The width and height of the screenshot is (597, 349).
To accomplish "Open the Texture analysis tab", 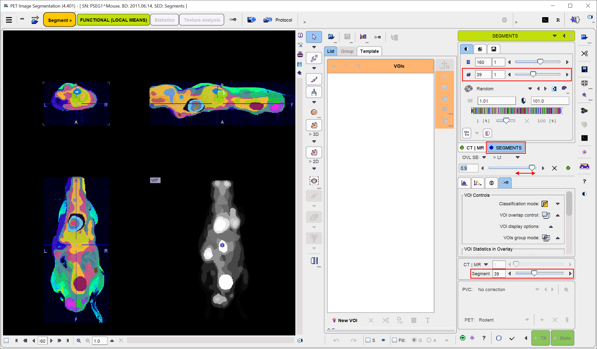I will click(202, 20).
